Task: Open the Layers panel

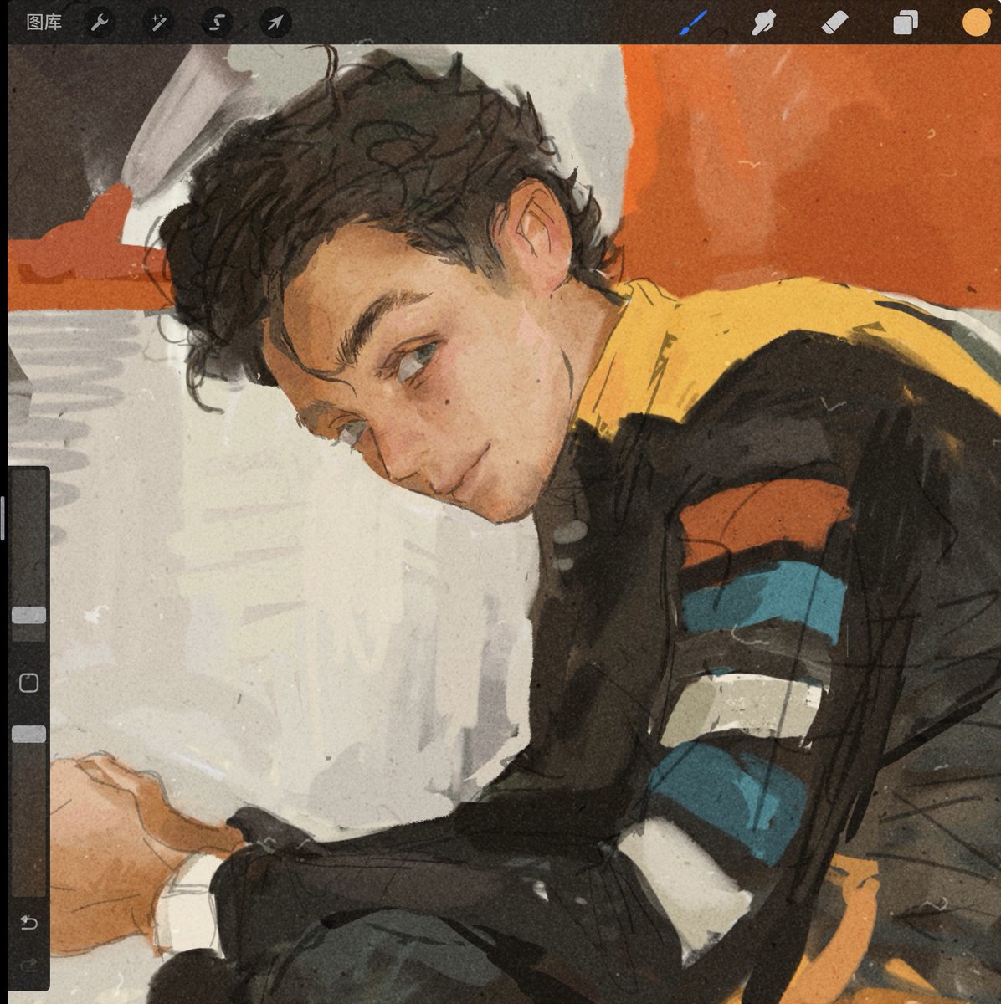Action: [906, 23]
